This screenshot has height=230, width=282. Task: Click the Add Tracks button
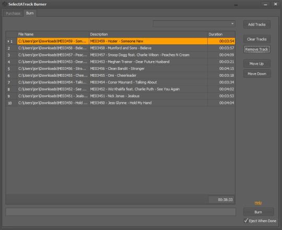[x=256, y=25]
